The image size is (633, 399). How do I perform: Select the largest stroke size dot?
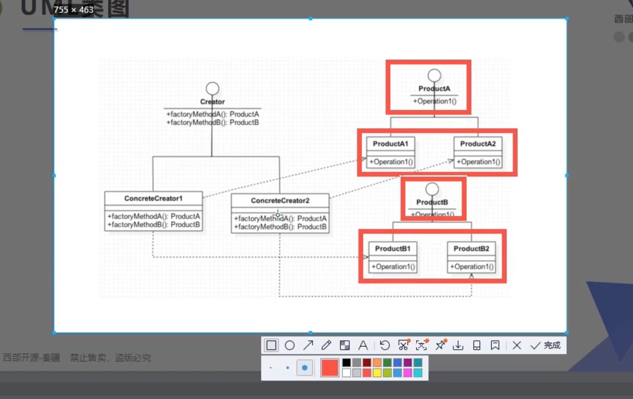coord(305,368)
